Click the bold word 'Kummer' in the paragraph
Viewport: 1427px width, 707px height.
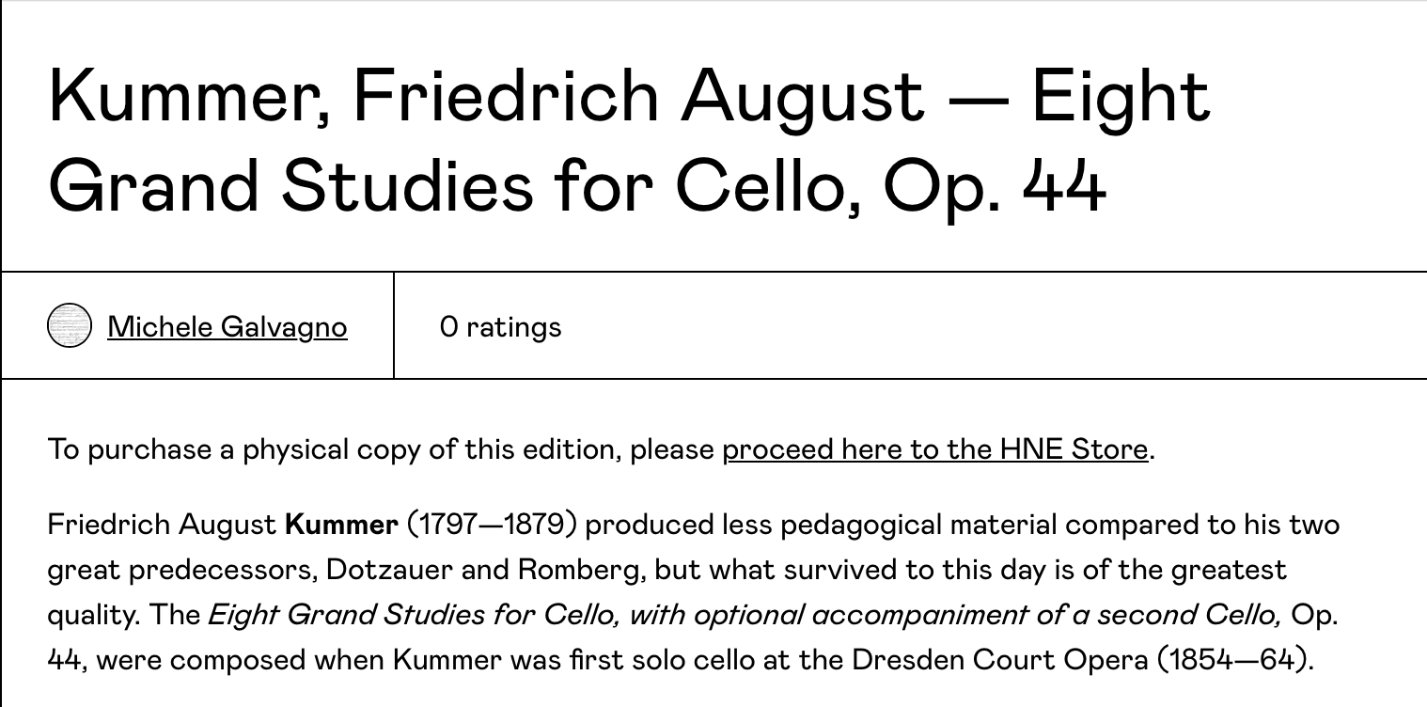pos(341,524)
